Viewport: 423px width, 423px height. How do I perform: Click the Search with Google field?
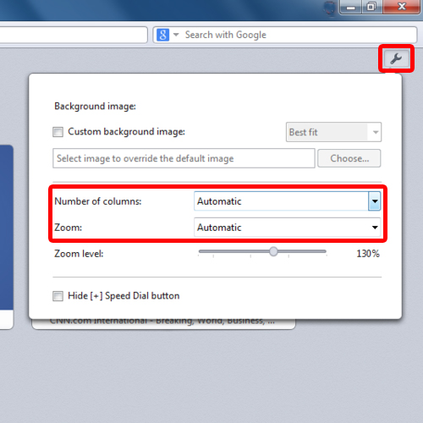[285, 35]
